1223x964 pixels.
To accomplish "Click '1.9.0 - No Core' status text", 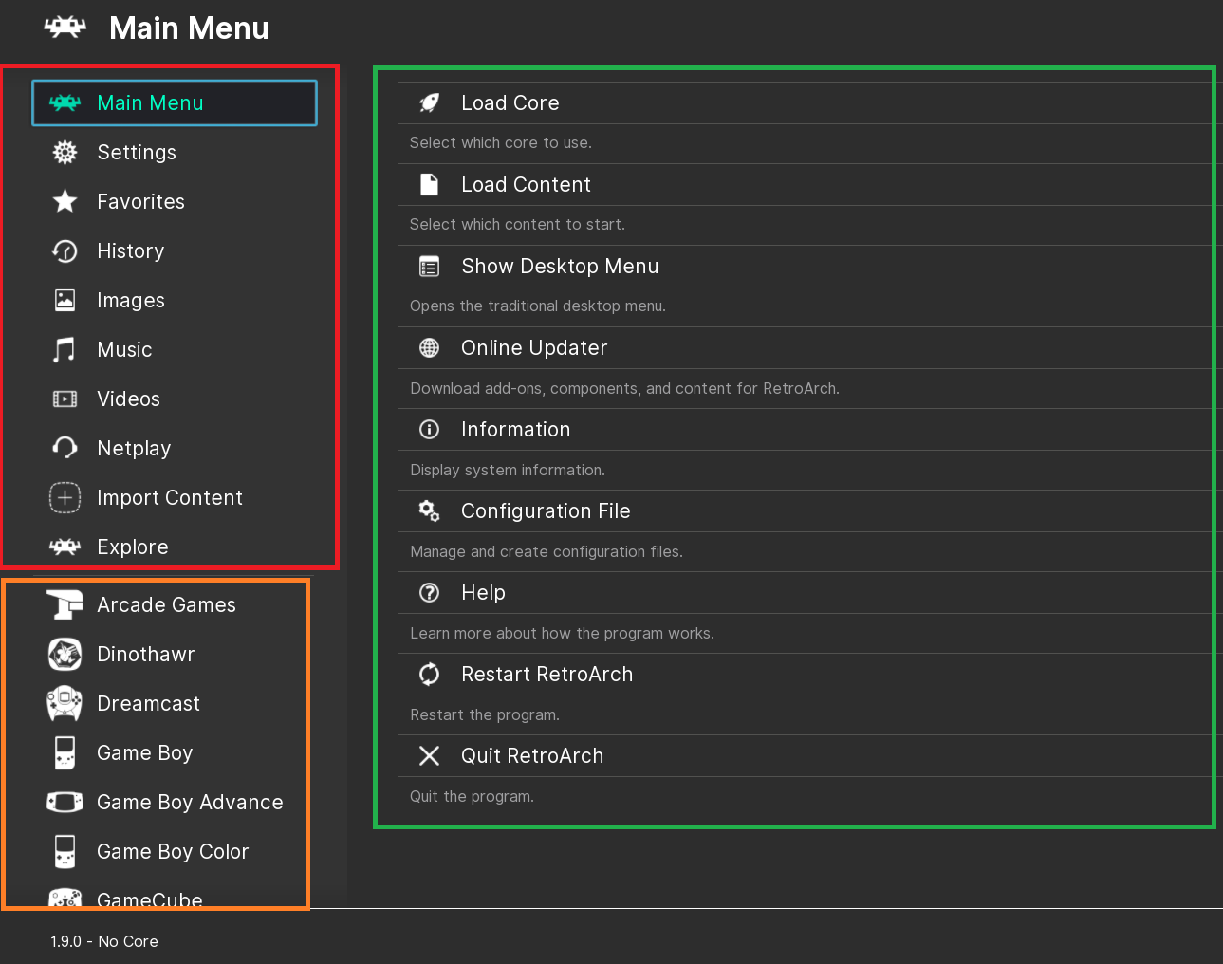I will [x=104, y=941].
